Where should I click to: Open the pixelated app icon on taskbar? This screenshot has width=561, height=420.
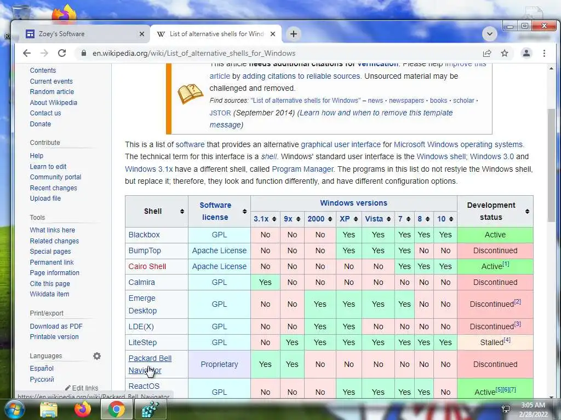[x=150, y=409]
